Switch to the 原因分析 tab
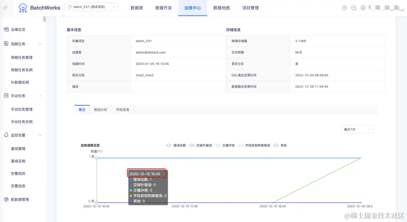The height and width of the screenshot is (222, 407). [x=101, y=110]
